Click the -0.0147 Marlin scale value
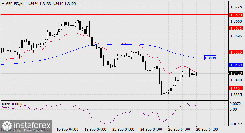This screenshot has width=245, height=133. [x=236, y=124]
